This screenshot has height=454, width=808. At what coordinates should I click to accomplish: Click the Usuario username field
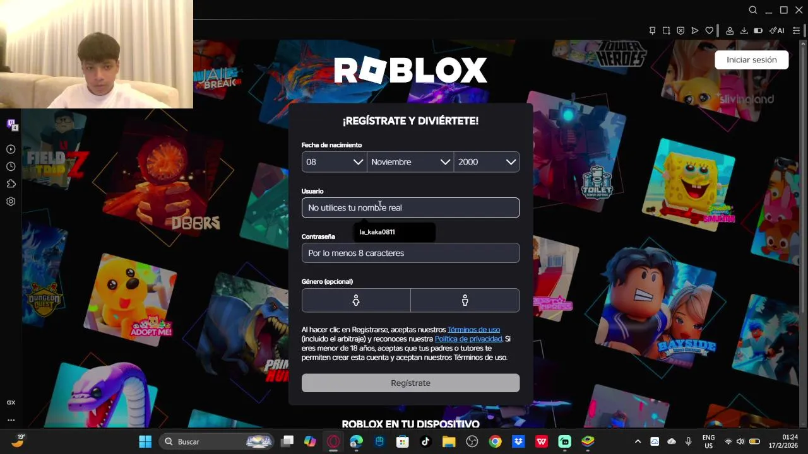point(410,207)
